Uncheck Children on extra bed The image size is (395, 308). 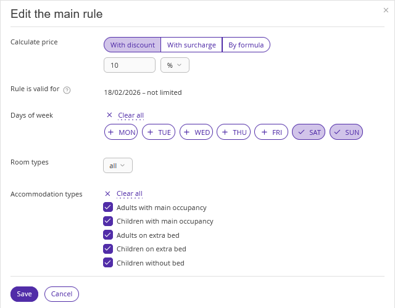(x=108, y=249)
